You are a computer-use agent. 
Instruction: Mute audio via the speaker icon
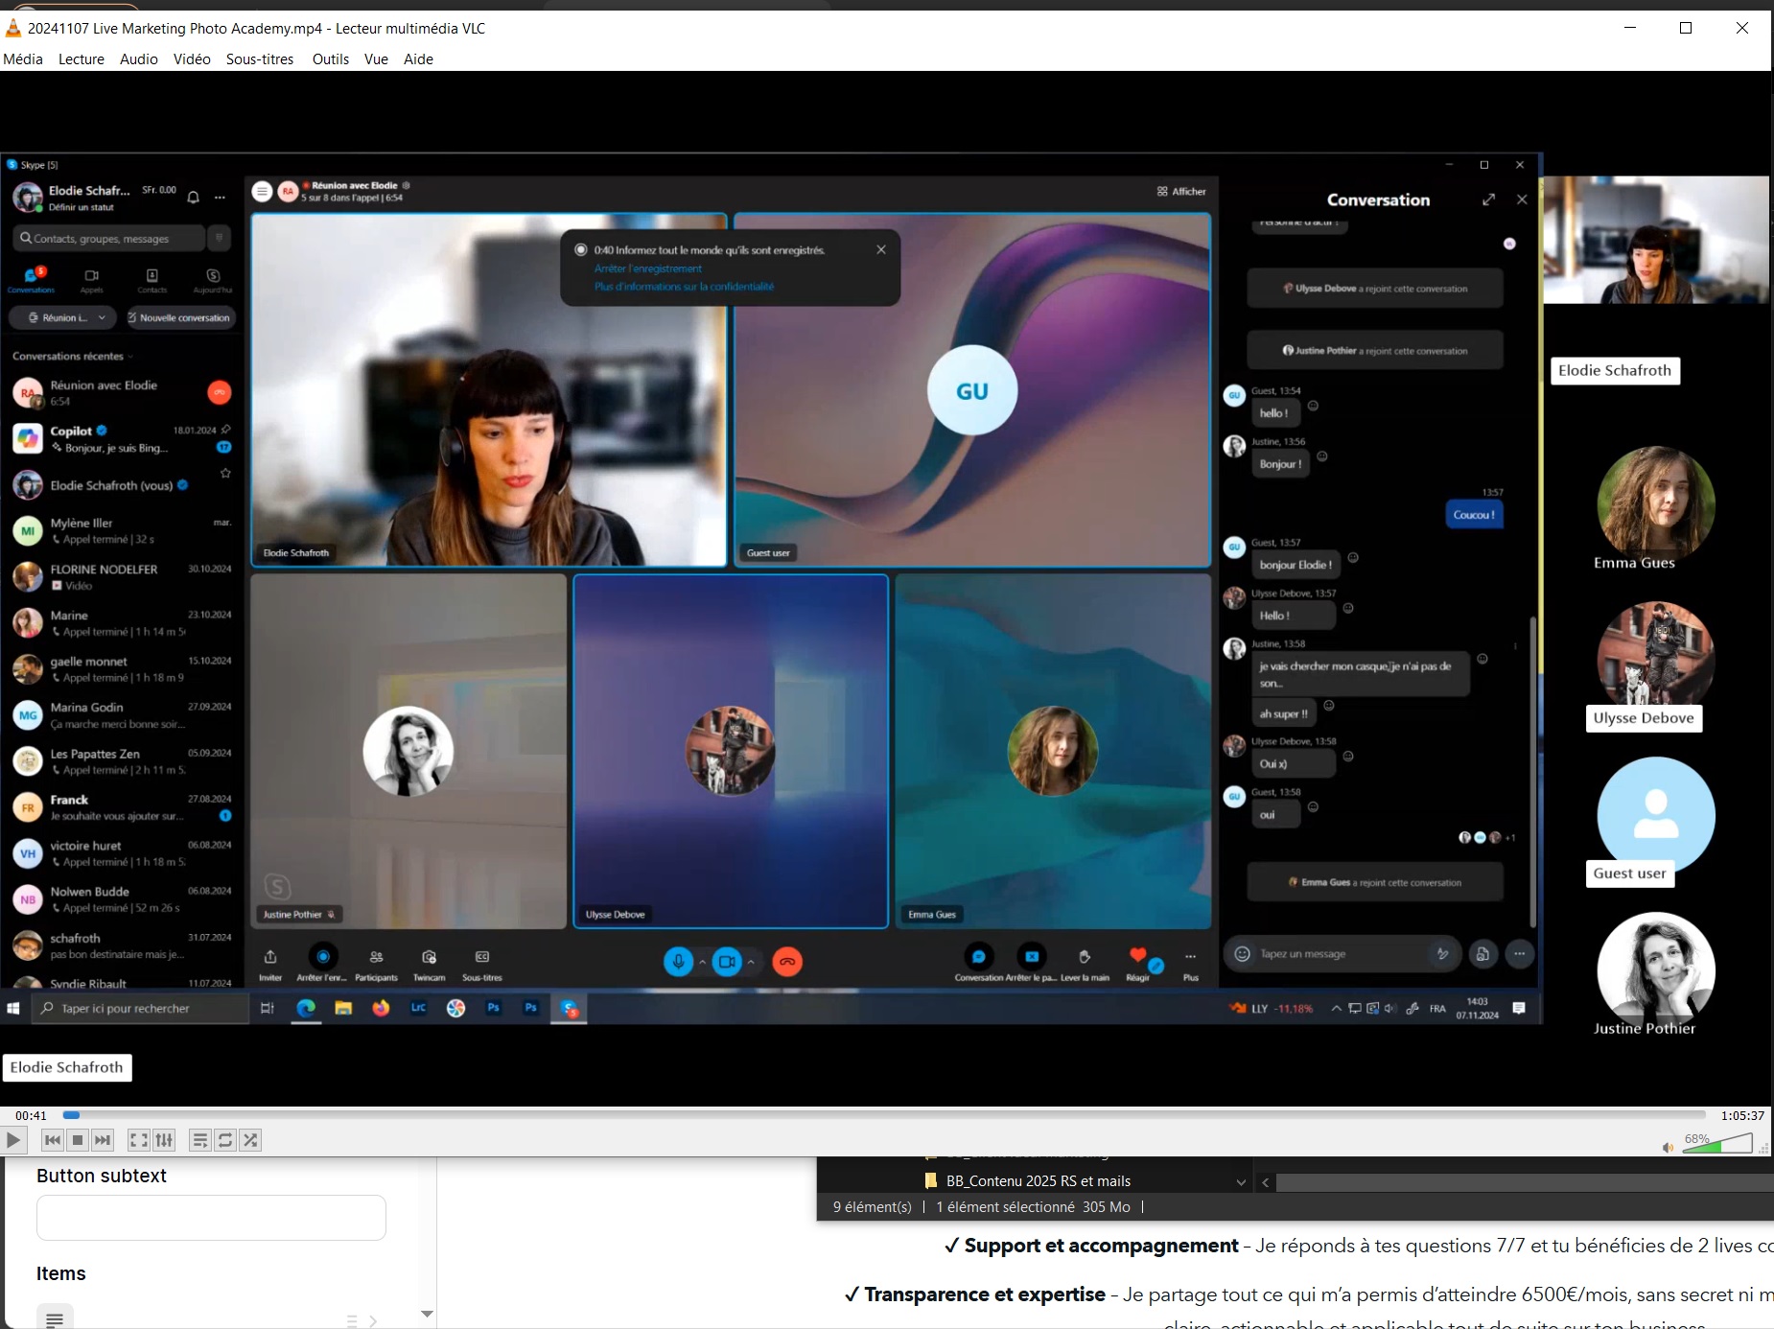coord(1668,1147)
